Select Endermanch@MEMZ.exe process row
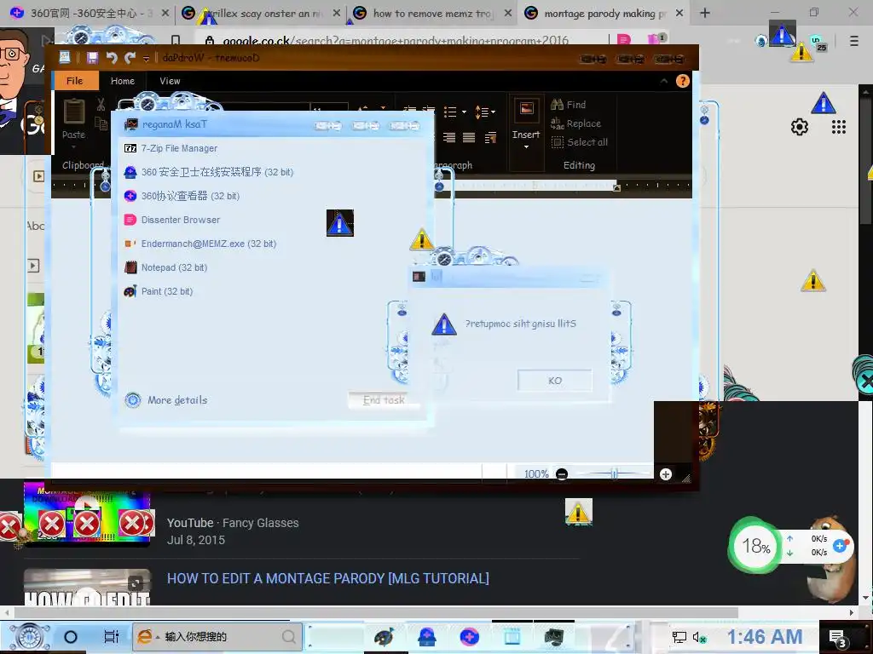873x654 pixels. tap(275, 244)
